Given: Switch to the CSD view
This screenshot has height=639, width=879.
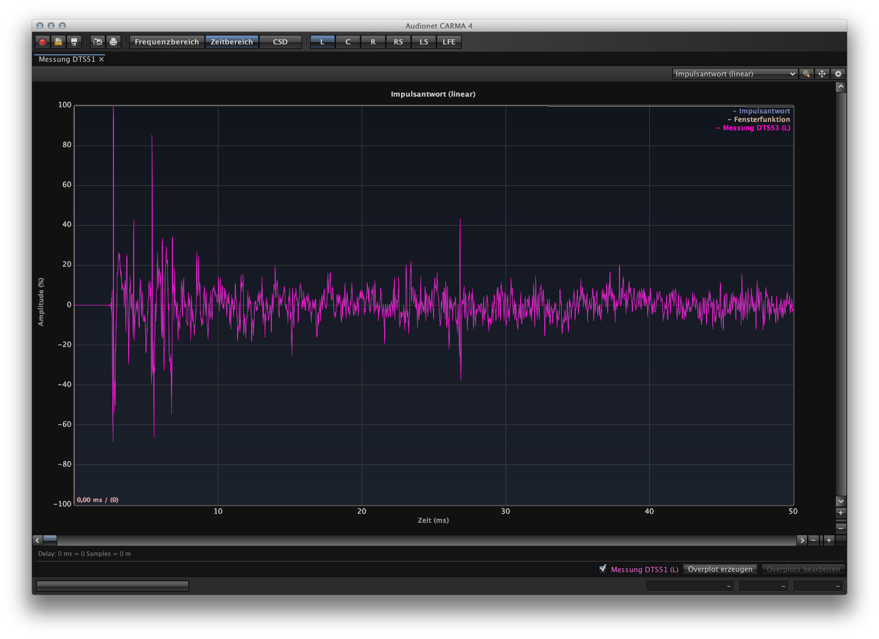Looking at the screenshot, I should 280,42.
